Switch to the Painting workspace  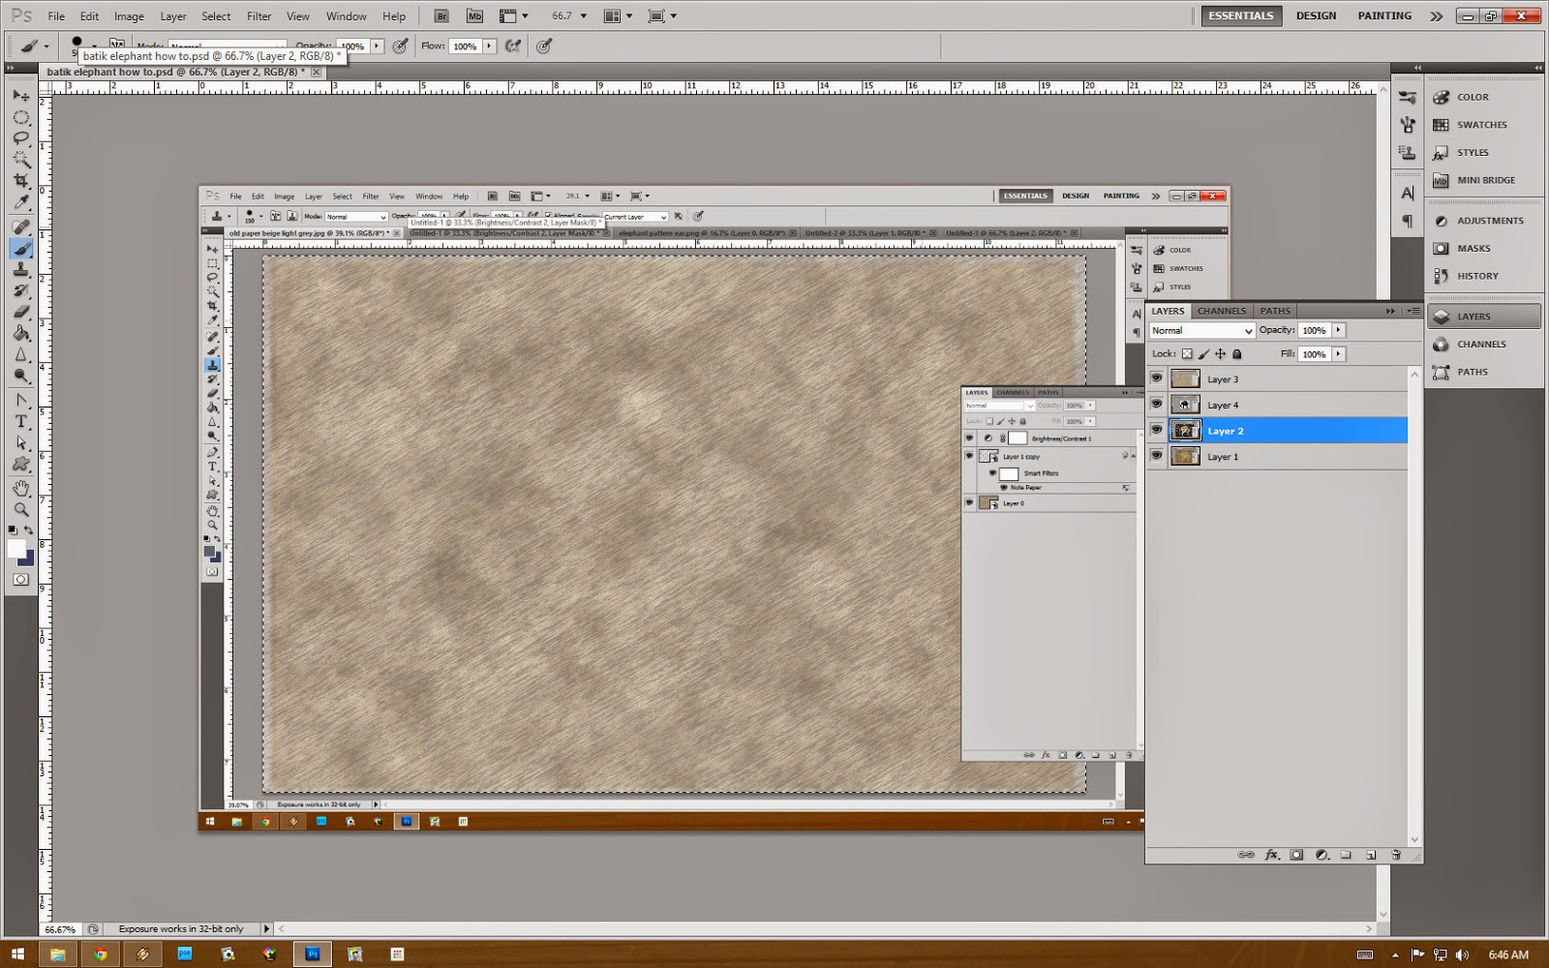[1384, 15]
